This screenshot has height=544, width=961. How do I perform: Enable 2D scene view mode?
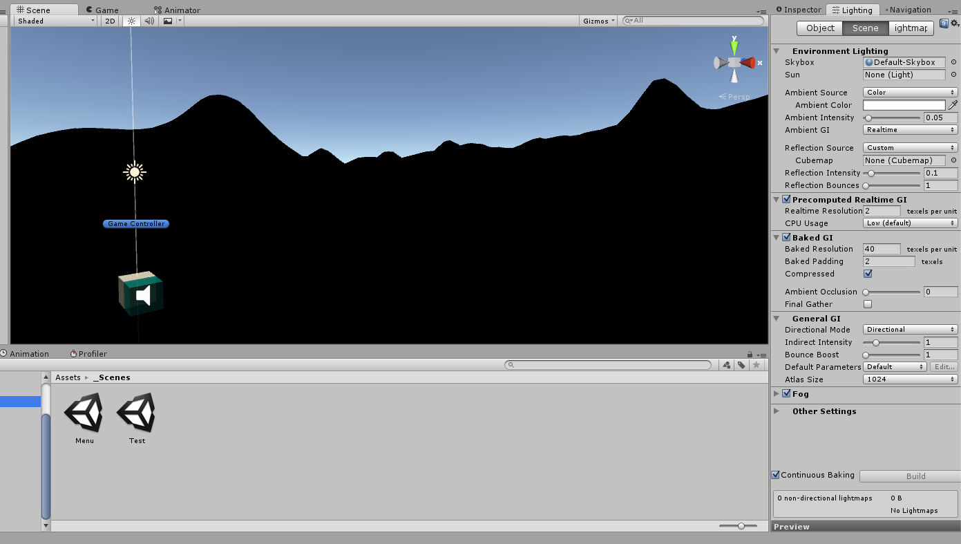click(x=109, y=20)
